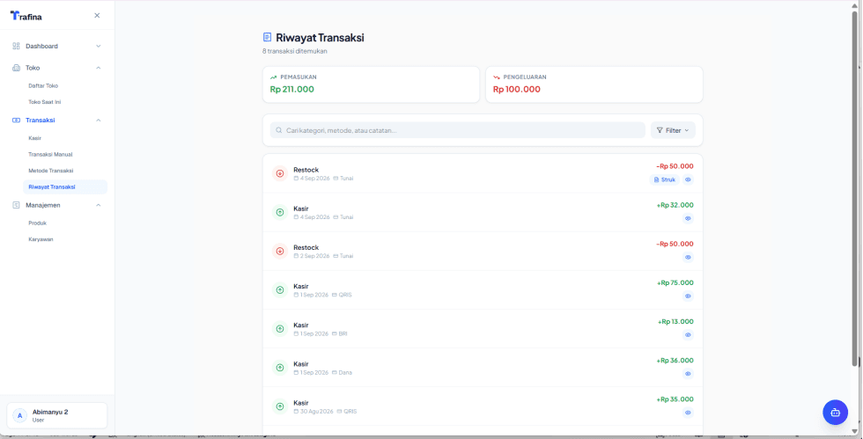863x439 pixels.
Task: Click the page vertical scrollbar
Action: coord(855,187)
